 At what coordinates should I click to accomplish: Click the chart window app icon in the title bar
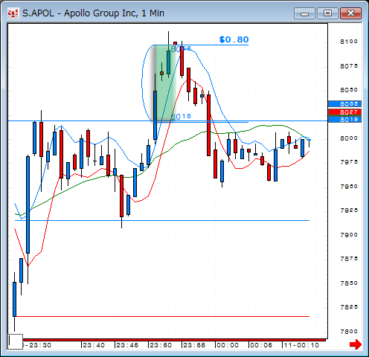click(x=13, y=13)
